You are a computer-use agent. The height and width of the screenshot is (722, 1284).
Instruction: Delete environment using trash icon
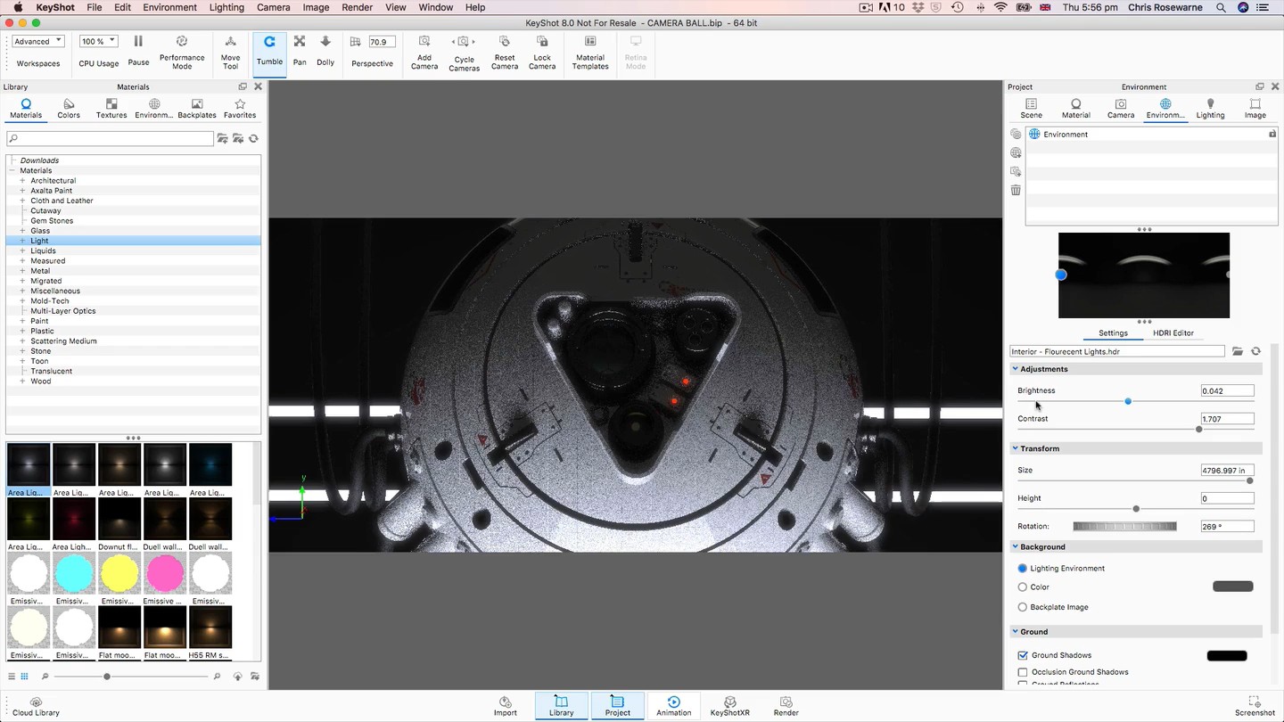[1016, 190]
